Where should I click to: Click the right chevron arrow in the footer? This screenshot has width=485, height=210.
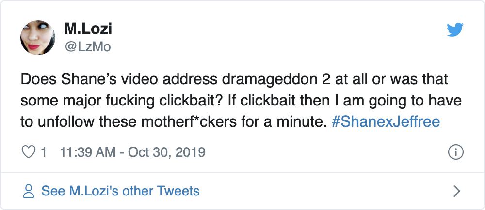[456, 191]
